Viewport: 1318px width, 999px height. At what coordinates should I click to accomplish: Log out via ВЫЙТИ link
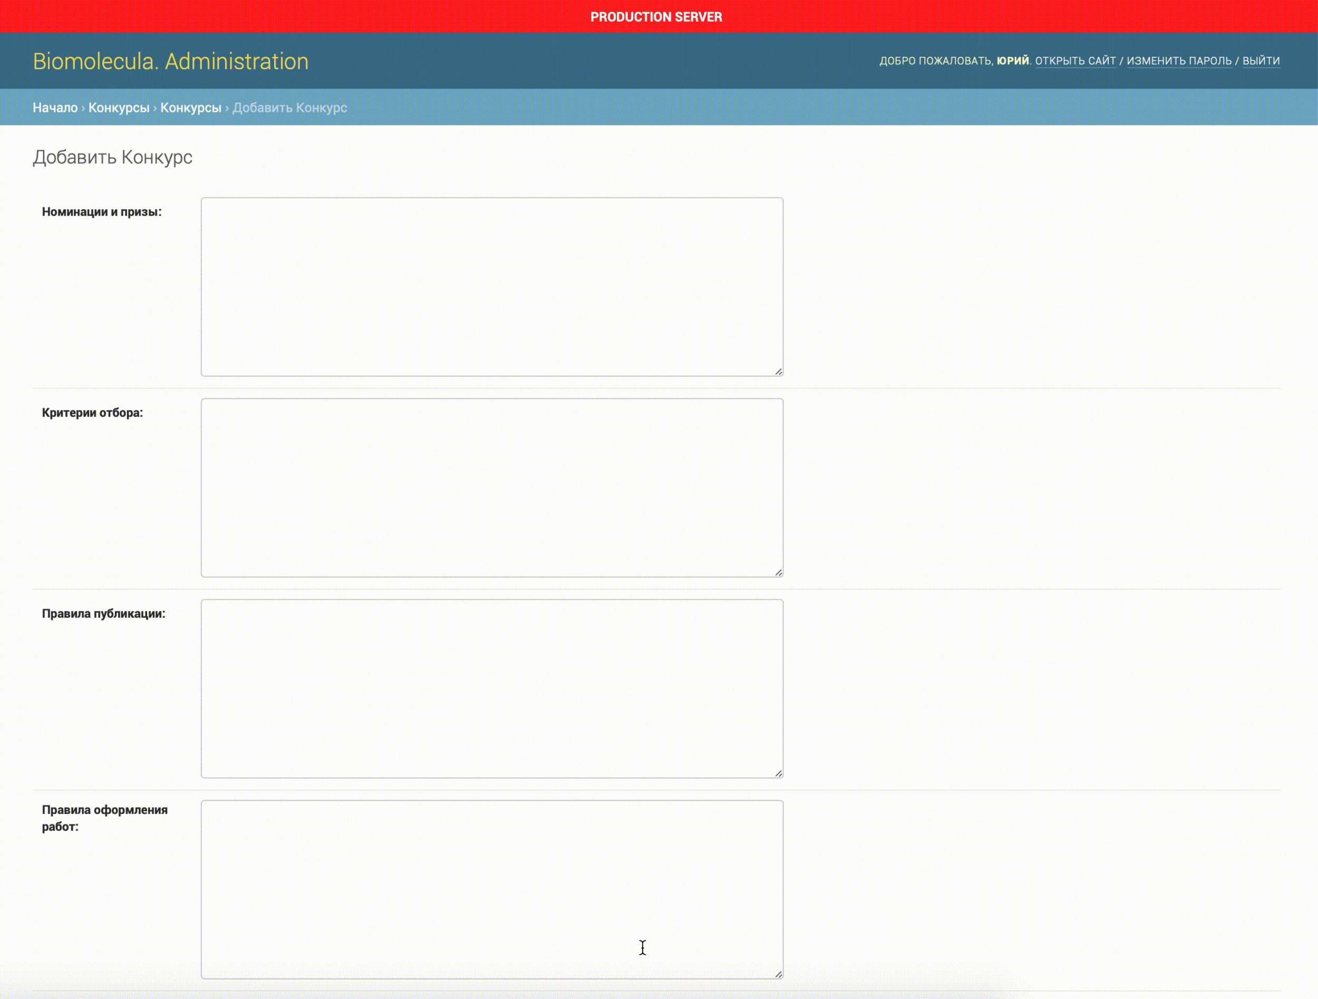pyautogui.click(x=1261, y=61)
